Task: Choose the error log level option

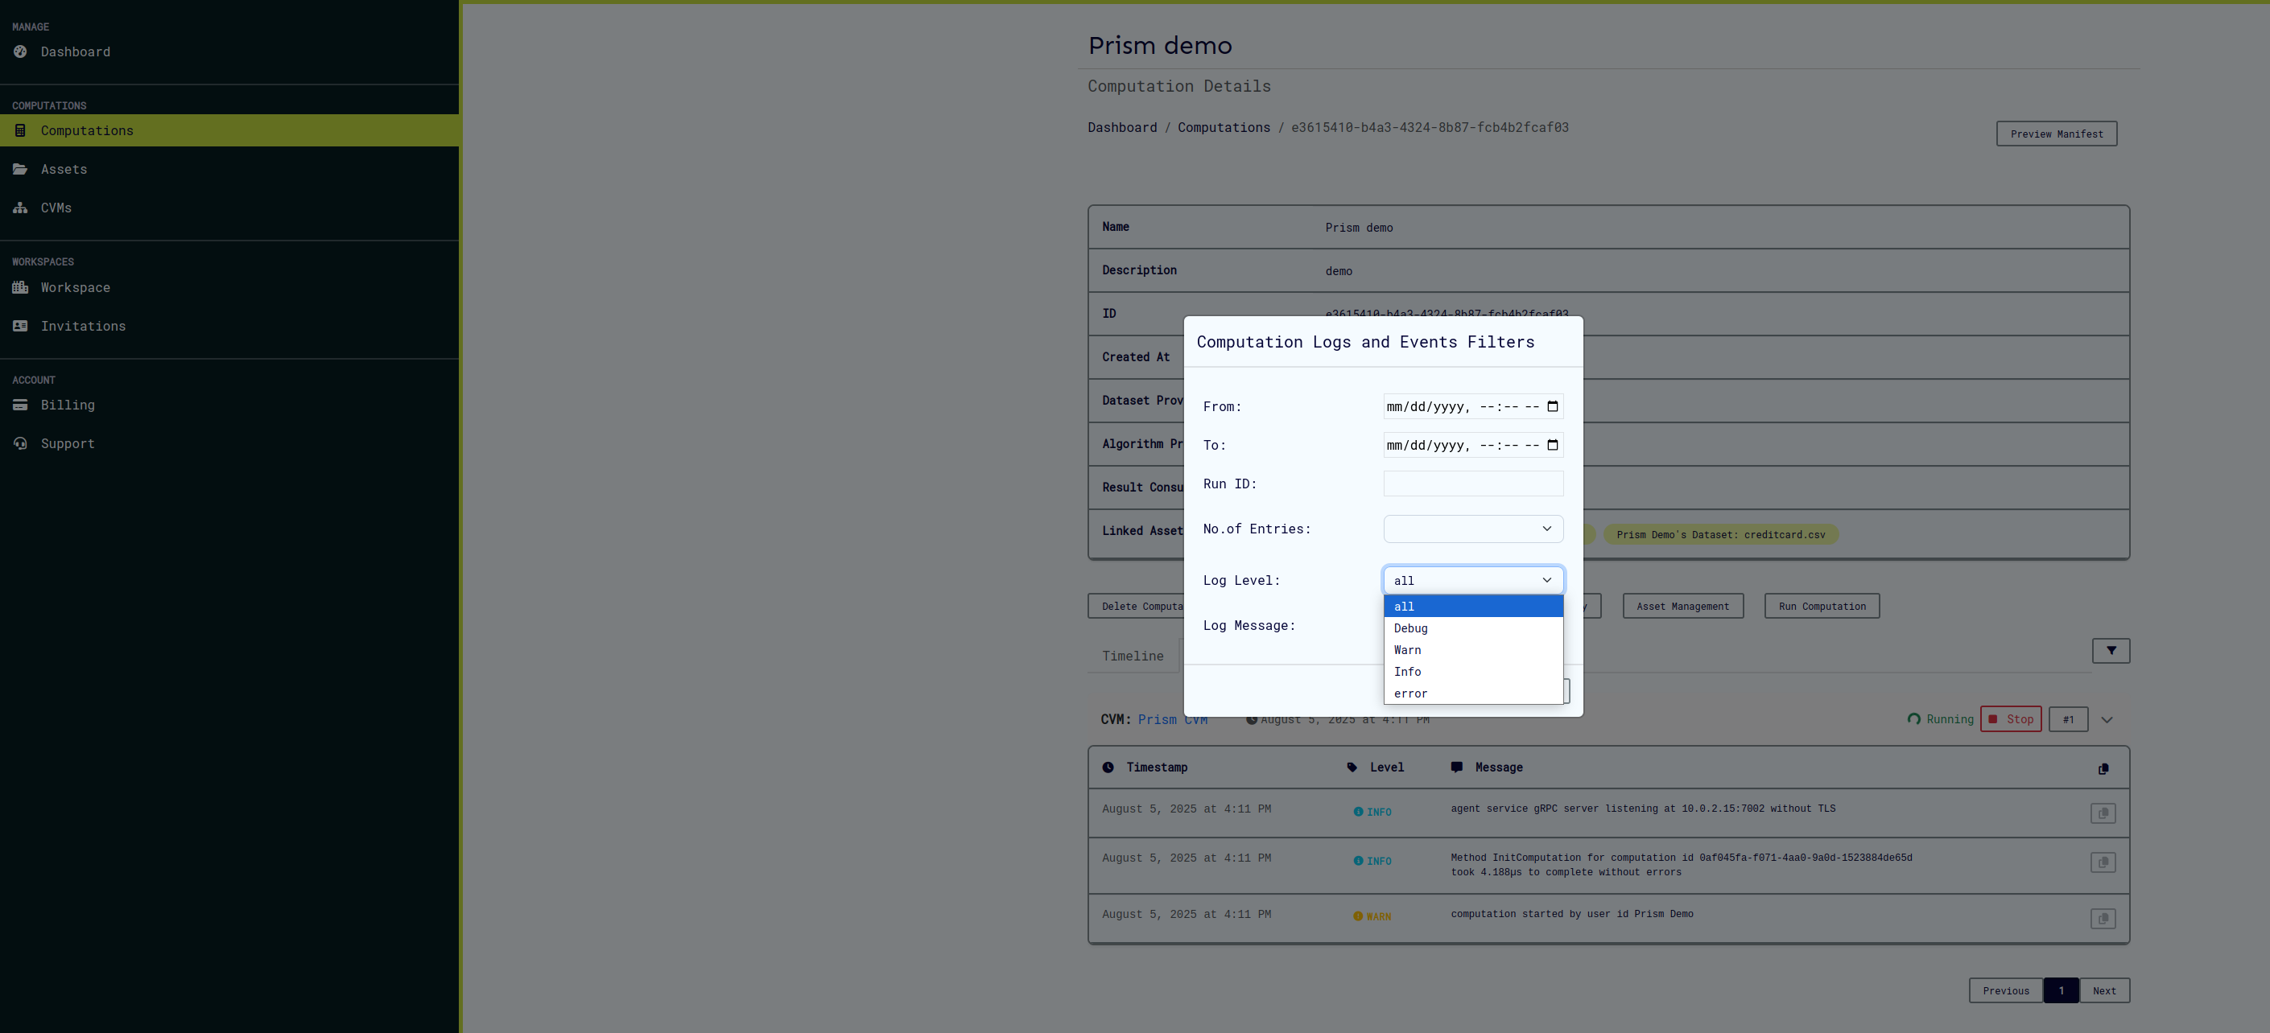Action: pos(1472,693)
